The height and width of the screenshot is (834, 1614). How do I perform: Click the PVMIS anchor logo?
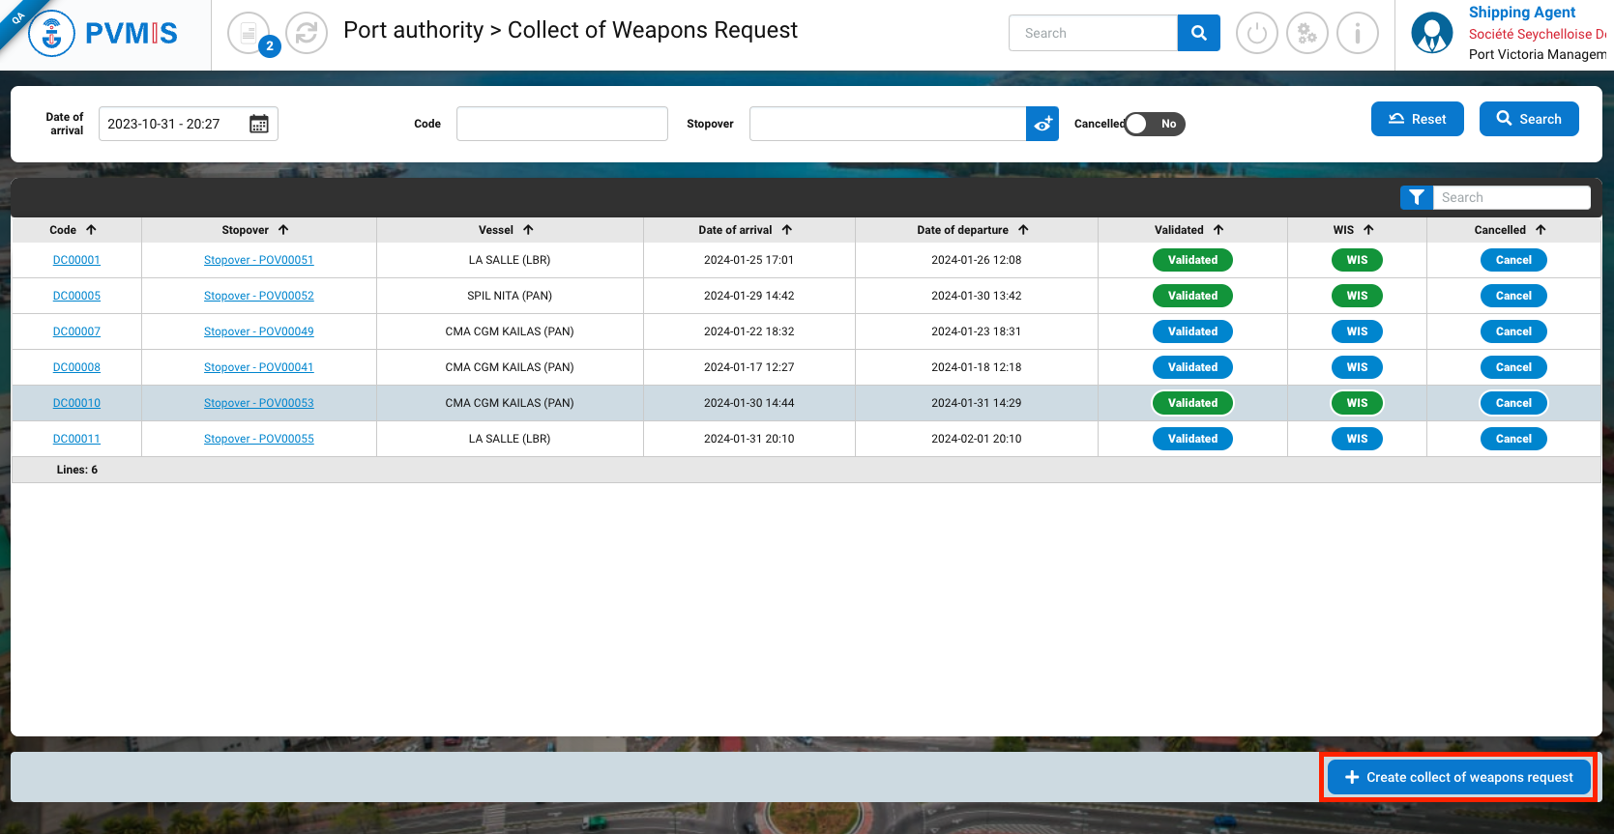(x=52, y=34)
